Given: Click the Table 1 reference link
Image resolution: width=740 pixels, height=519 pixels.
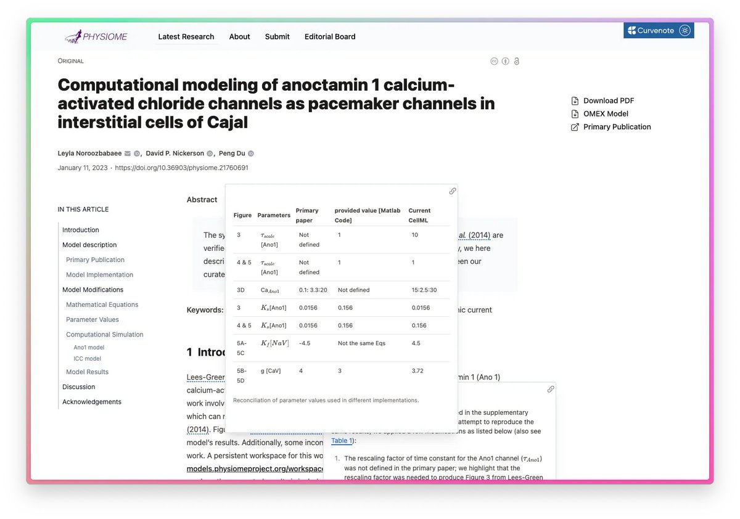Looking at the screenshot, I should click(x=342, y=441).
